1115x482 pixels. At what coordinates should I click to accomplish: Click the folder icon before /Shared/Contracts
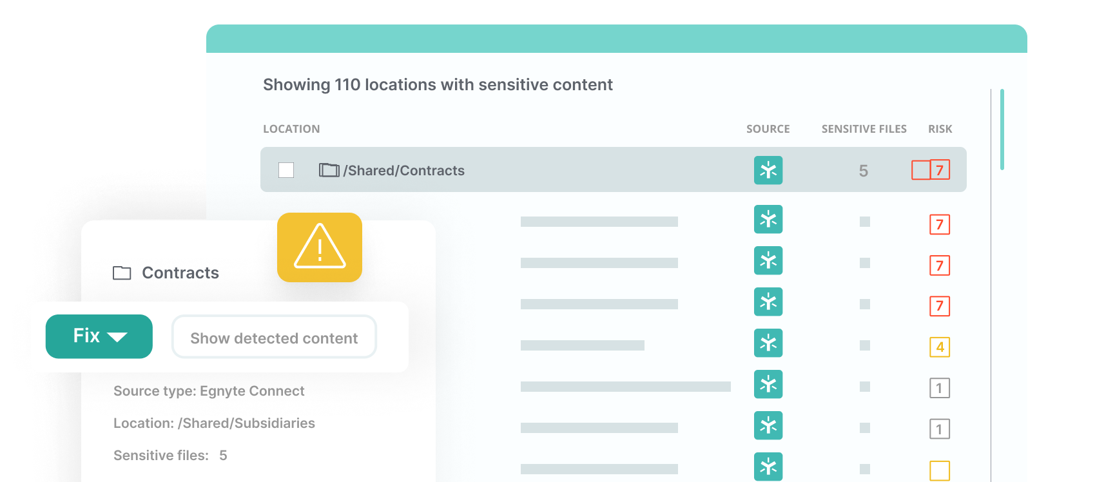[x=329, y=170]
